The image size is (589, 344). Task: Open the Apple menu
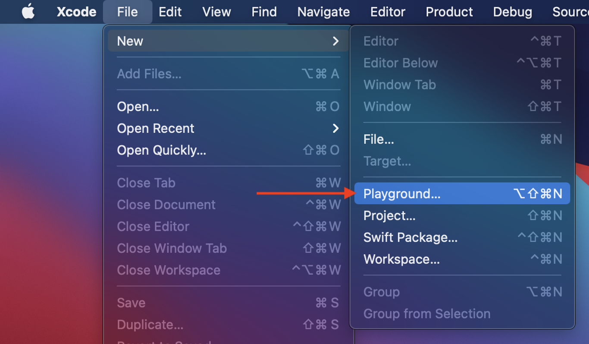click(x=28, y=12)
